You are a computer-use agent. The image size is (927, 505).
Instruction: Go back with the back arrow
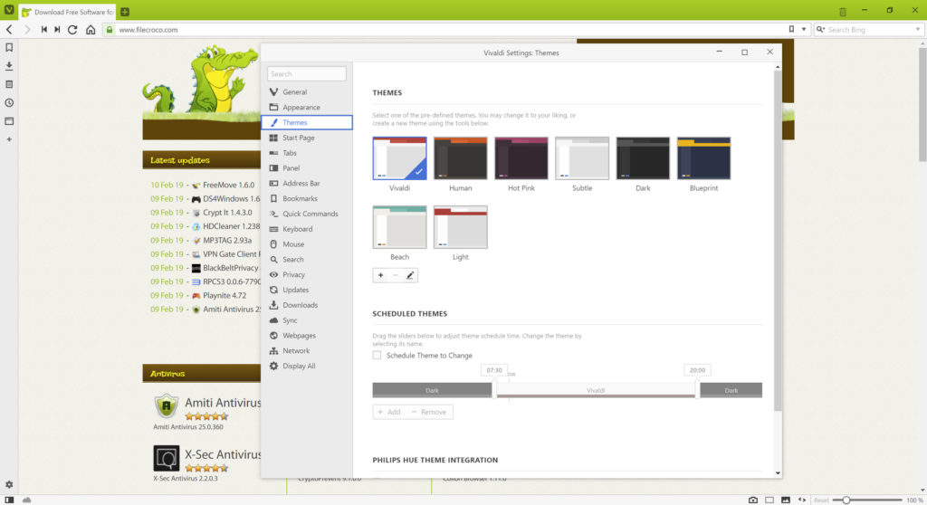click(9, 30)
